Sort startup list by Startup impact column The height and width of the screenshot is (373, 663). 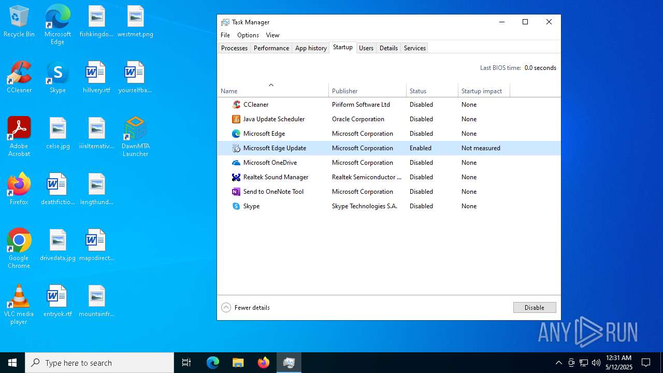tap(484, 91)
